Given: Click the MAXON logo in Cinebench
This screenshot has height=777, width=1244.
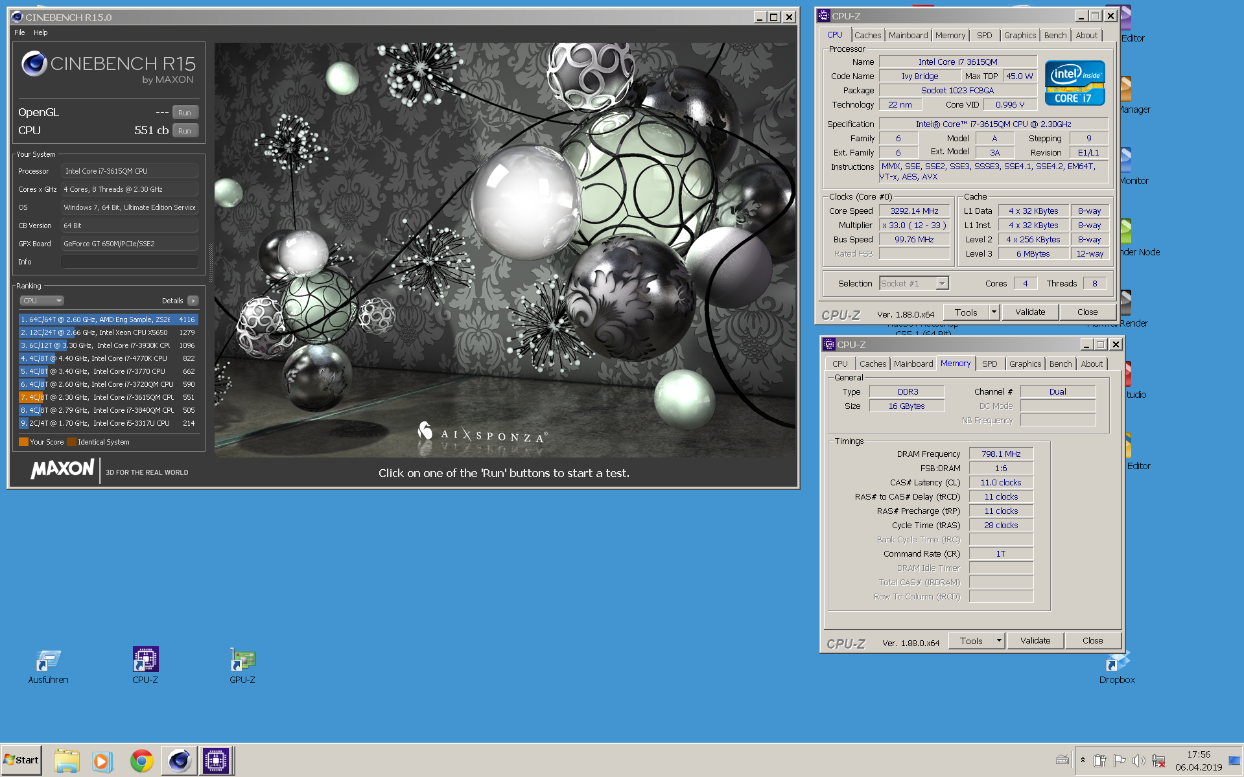Looking at the screenshot, I should point(62,469).
